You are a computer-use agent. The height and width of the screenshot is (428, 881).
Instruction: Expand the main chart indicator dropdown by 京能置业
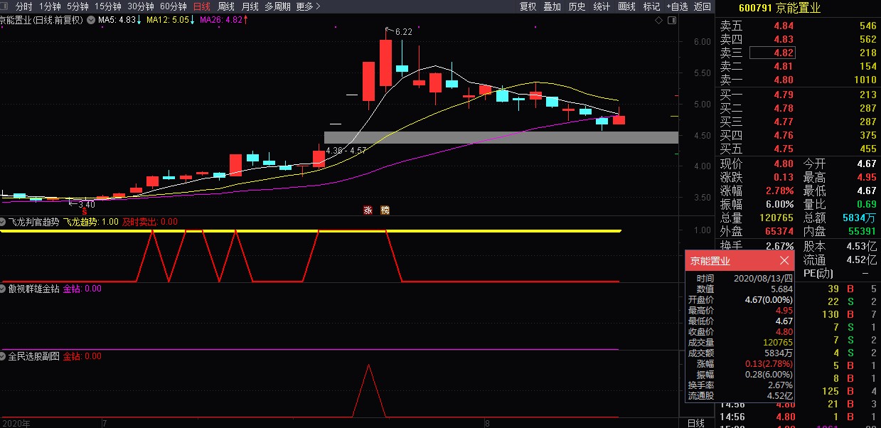click(91, 20)
